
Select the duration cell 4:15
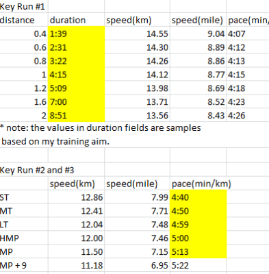pyautogui.click(x=76, y=74)
